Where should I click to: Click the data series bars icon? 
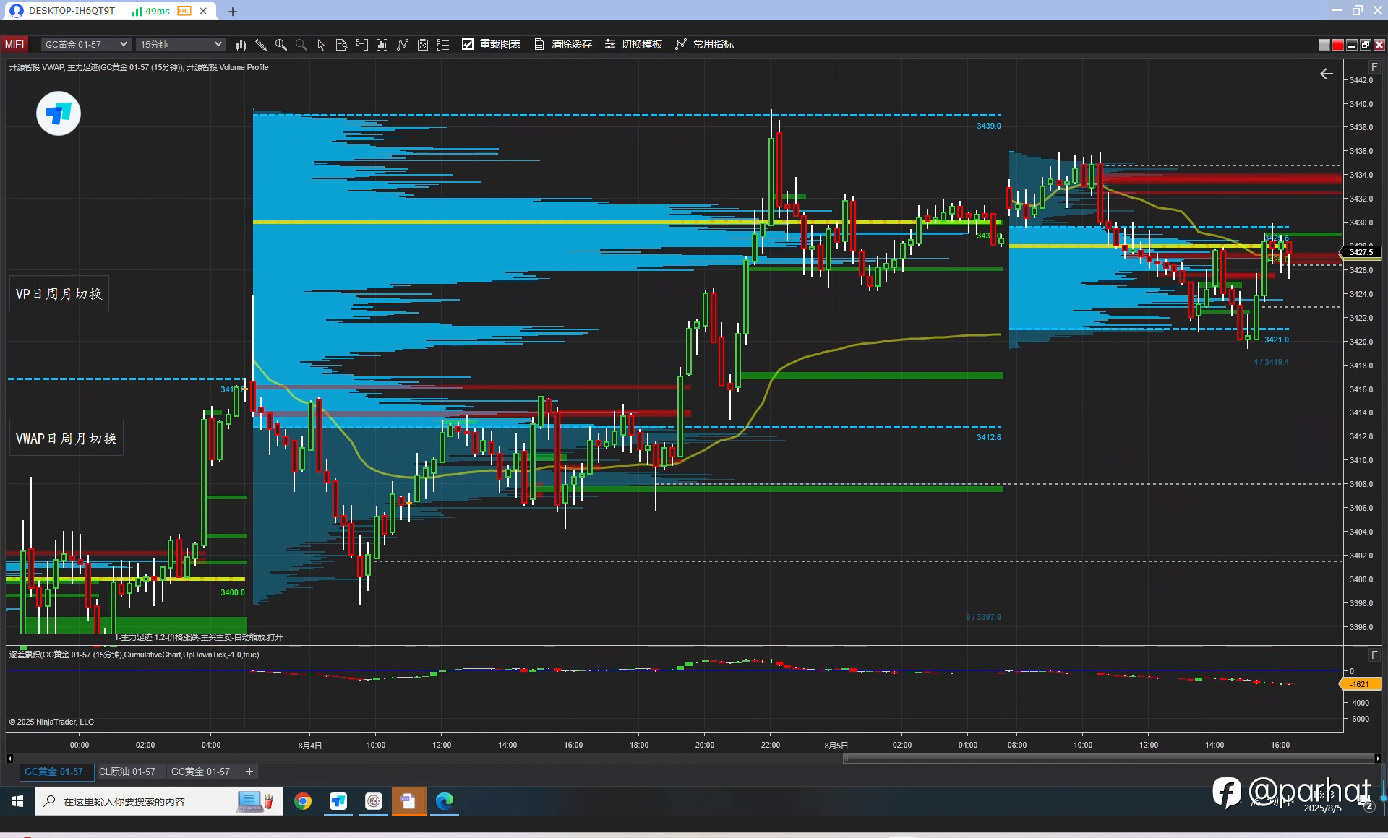pyautogui.click(x=382, y=45)
